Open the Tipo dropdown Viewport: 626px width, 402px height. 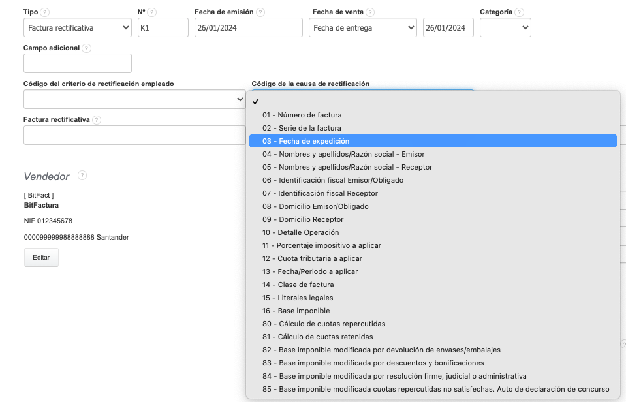[x=78, y=28]
